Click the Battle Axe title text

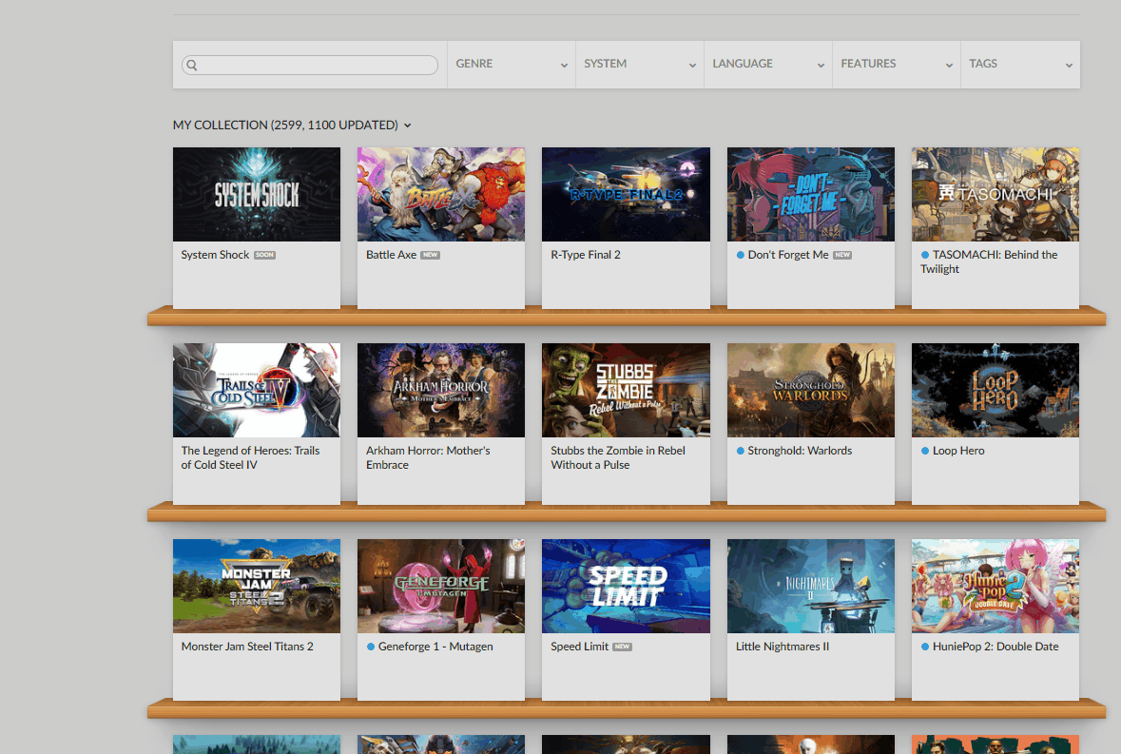pyautogui.click(x=391, y=255)
